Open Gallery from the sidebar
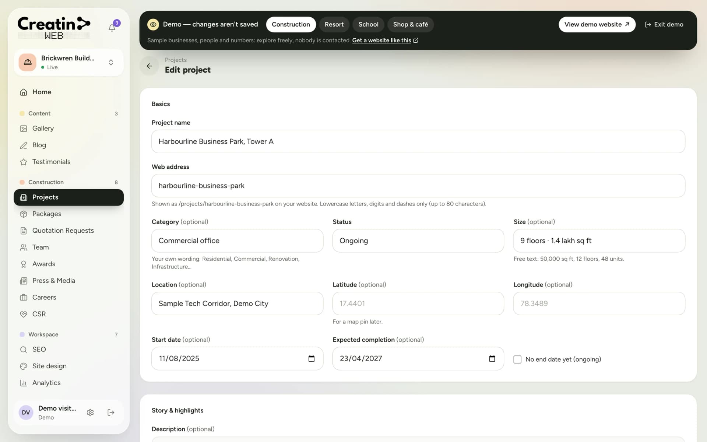The width and height of the screenshot is (707, 442). pyautogui.click(x=69, y=129)
